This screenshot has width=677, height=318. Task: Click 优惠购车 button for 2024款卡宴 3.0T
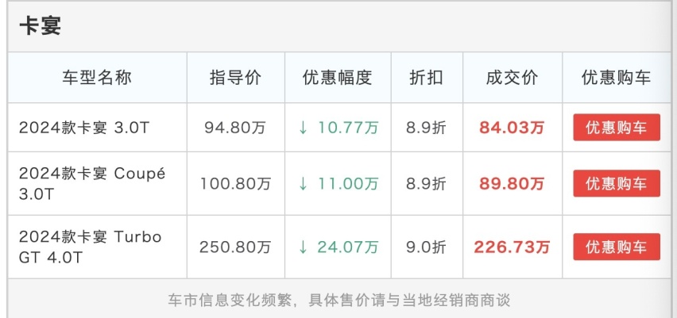click(617, 127)
